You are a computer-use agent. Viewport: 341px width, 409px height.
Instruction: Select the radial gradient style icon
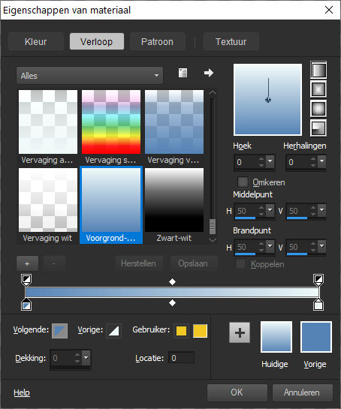tap(318, 128)
